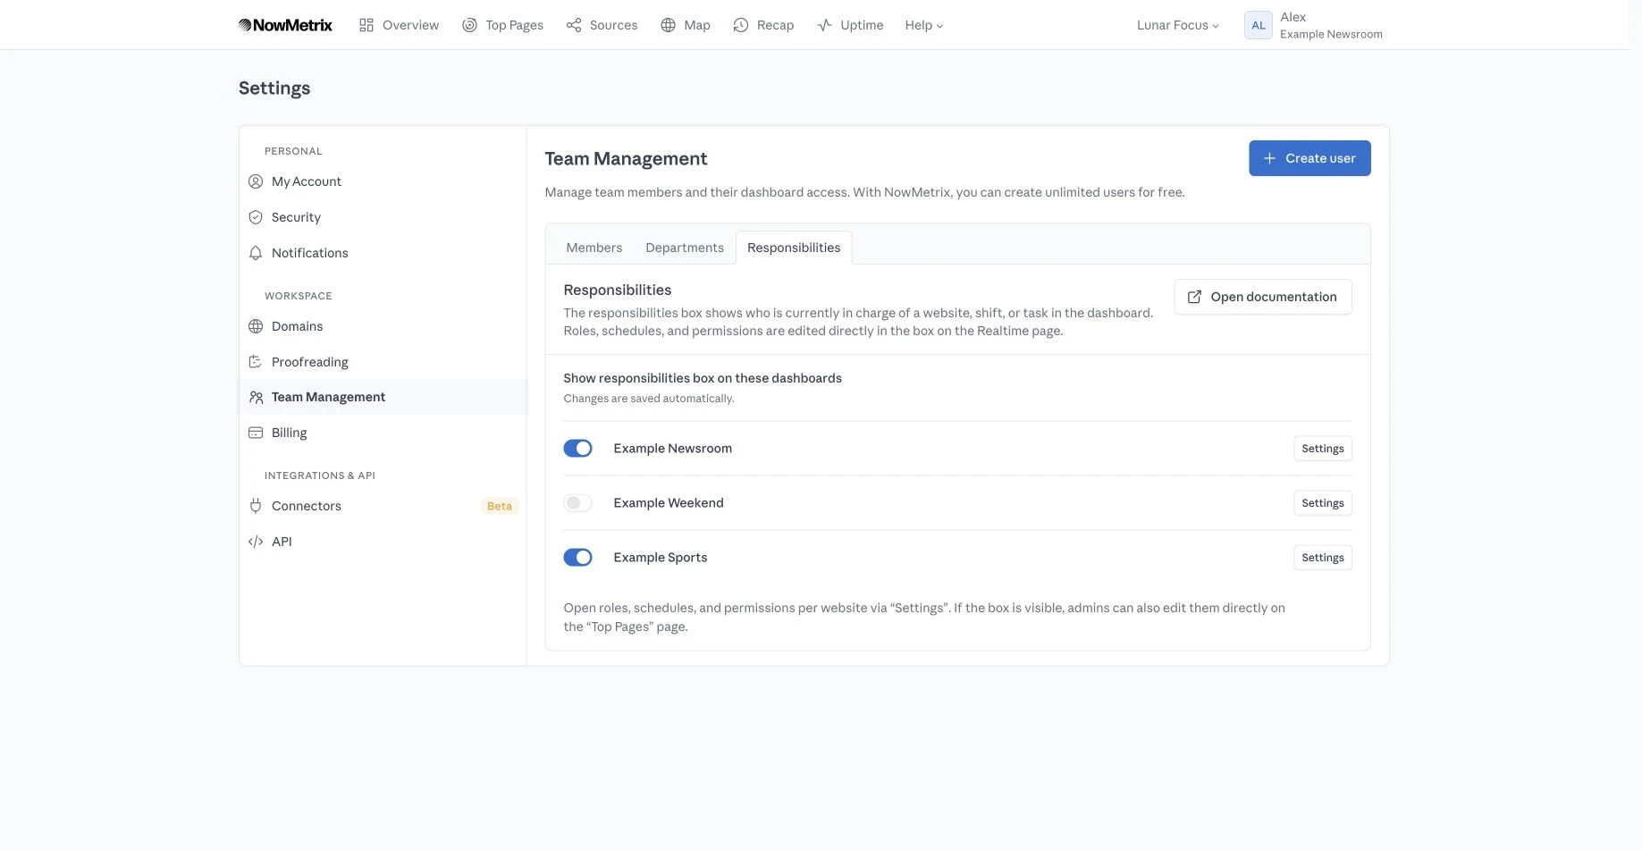The width and height of the screenshot is (1642, 850).
Task: Click the Connectors plug icon
Action: 256,506
